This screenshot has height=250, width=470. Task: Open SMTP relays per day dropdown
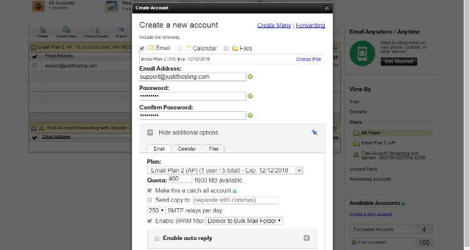156,211
